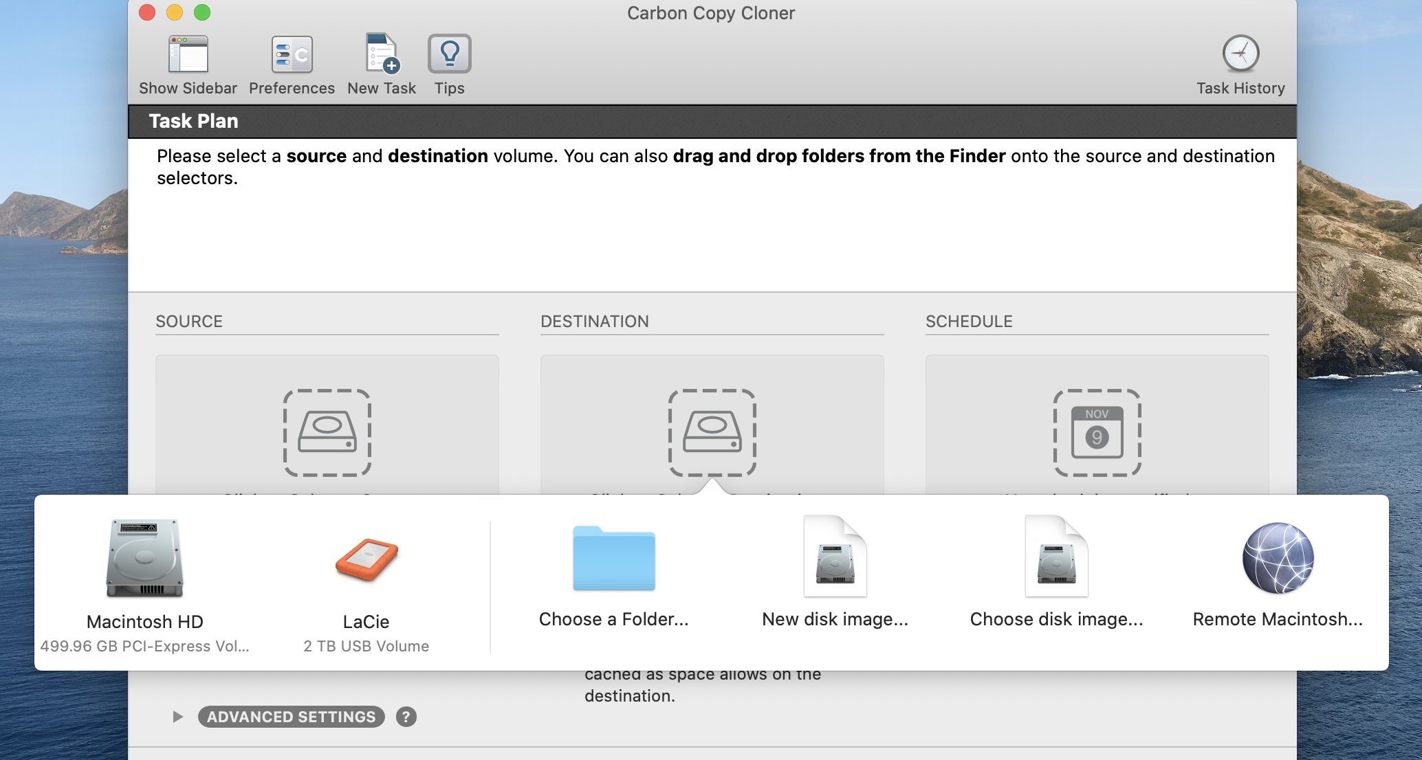The image size is (1422, 760).
Task: Close the Carbon Copy Cloner window
Action: 147,12
